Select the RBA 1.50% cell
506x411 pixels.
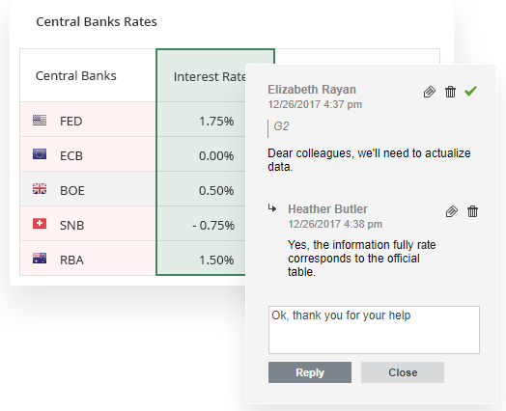(201, 259)
